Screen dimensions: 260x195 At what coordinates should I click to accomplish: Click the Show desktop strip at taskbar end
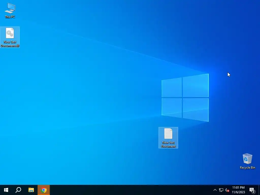[x=259, y=190]
